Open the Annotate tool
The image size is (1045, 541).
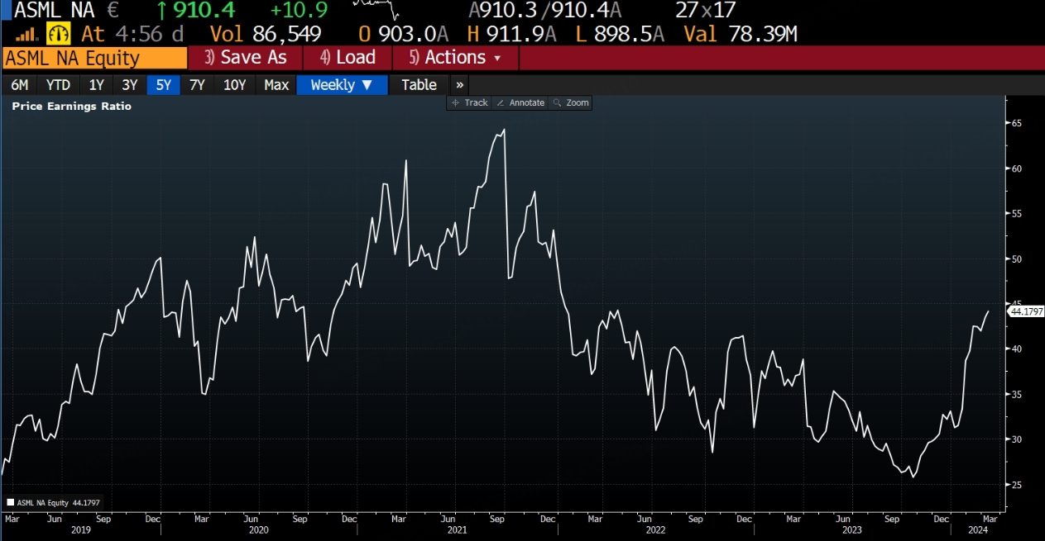pyautogui.click(x=521, y=102)
